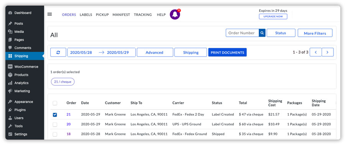Click the Order column header
Viewport: 345px width, 145px height.
point(71,103)
